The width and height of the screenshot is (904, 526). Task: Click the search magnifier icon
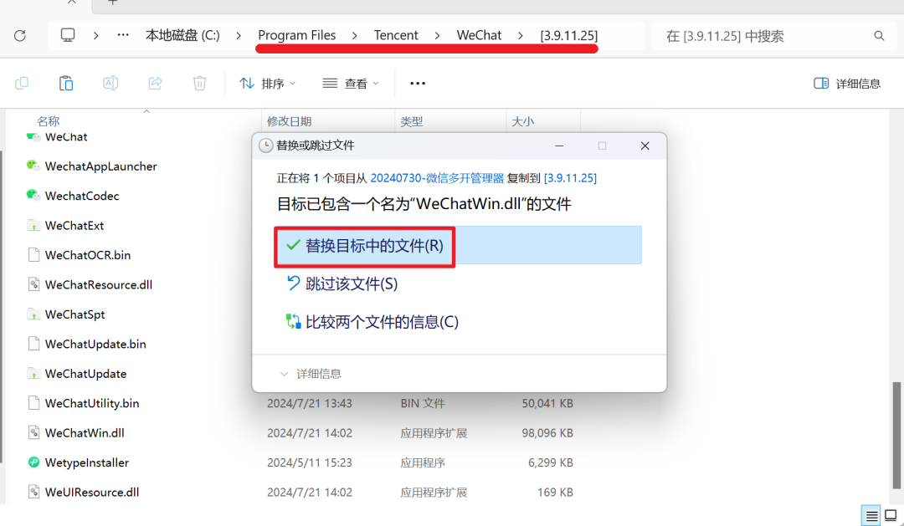(879, 35)
